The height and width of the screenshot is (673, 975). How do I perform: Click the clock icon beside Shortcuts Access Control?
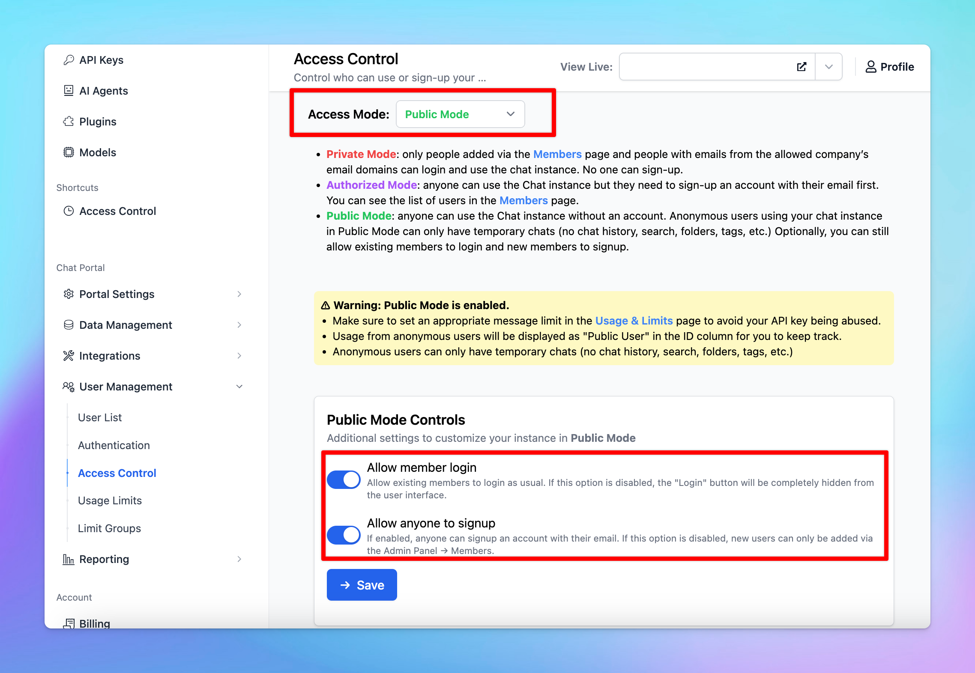coord(69,211)
